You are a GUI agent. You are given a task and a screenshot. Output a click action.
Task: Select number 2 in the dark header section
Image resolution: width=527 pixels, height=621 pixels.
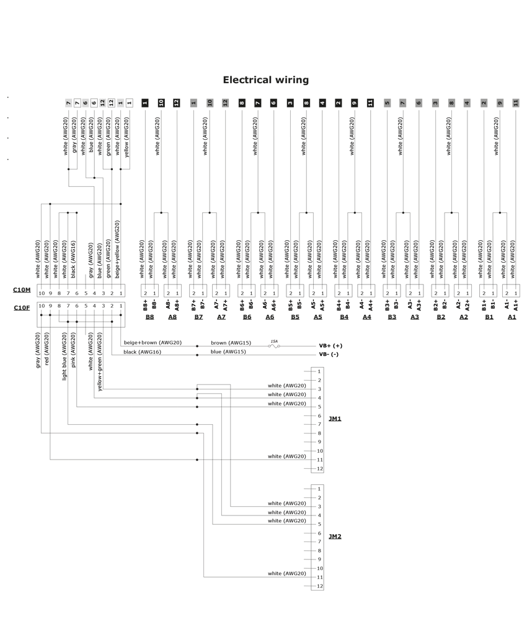[x=338, y=102]
